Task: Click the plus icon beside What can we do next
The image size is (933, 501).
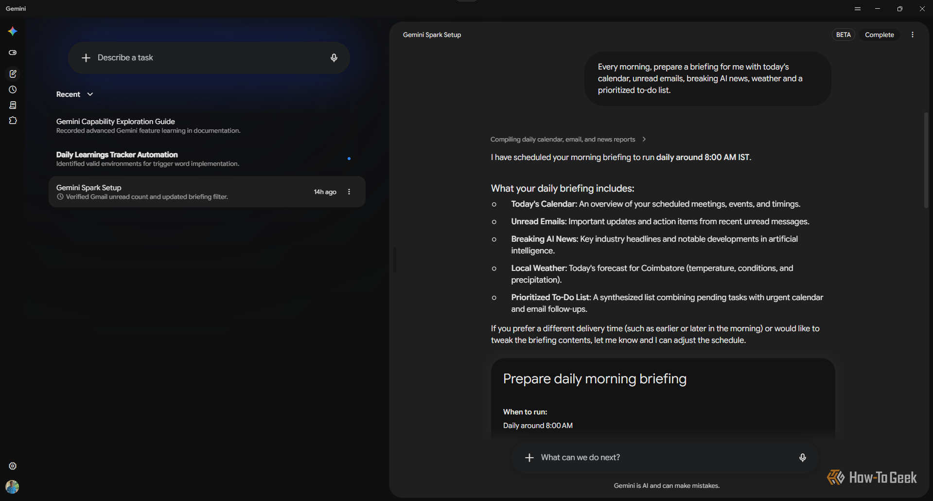Action: pyautogui.click(x=529, y=458)
